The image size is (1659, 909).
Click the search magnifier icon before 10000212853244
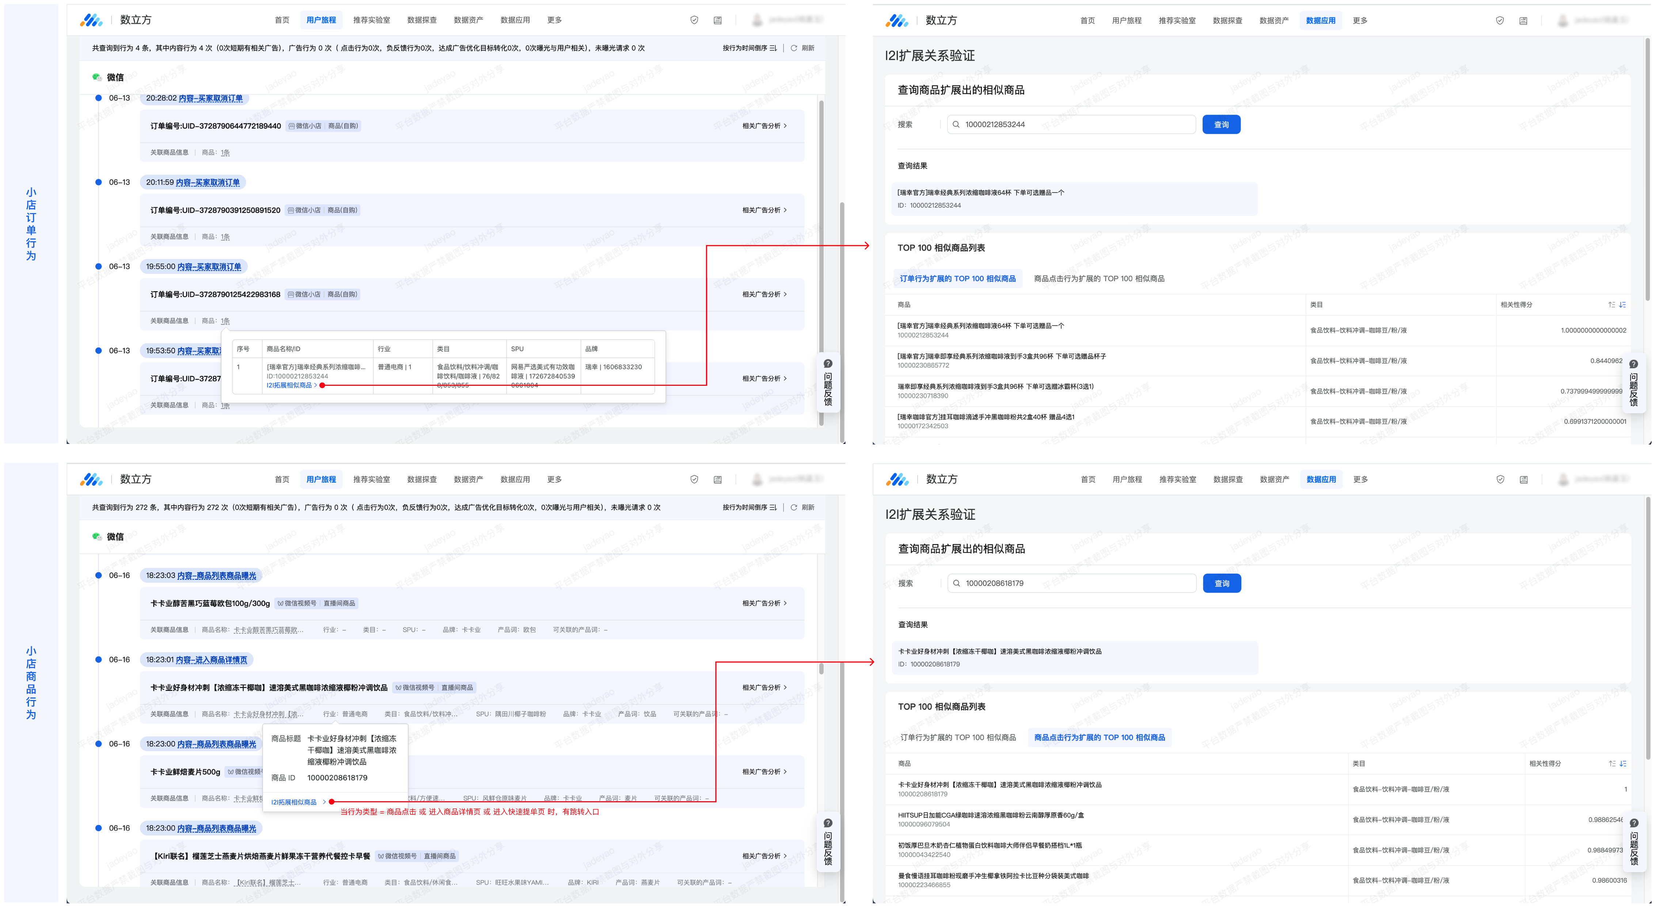pyautogui.click(x=956, y=124)
